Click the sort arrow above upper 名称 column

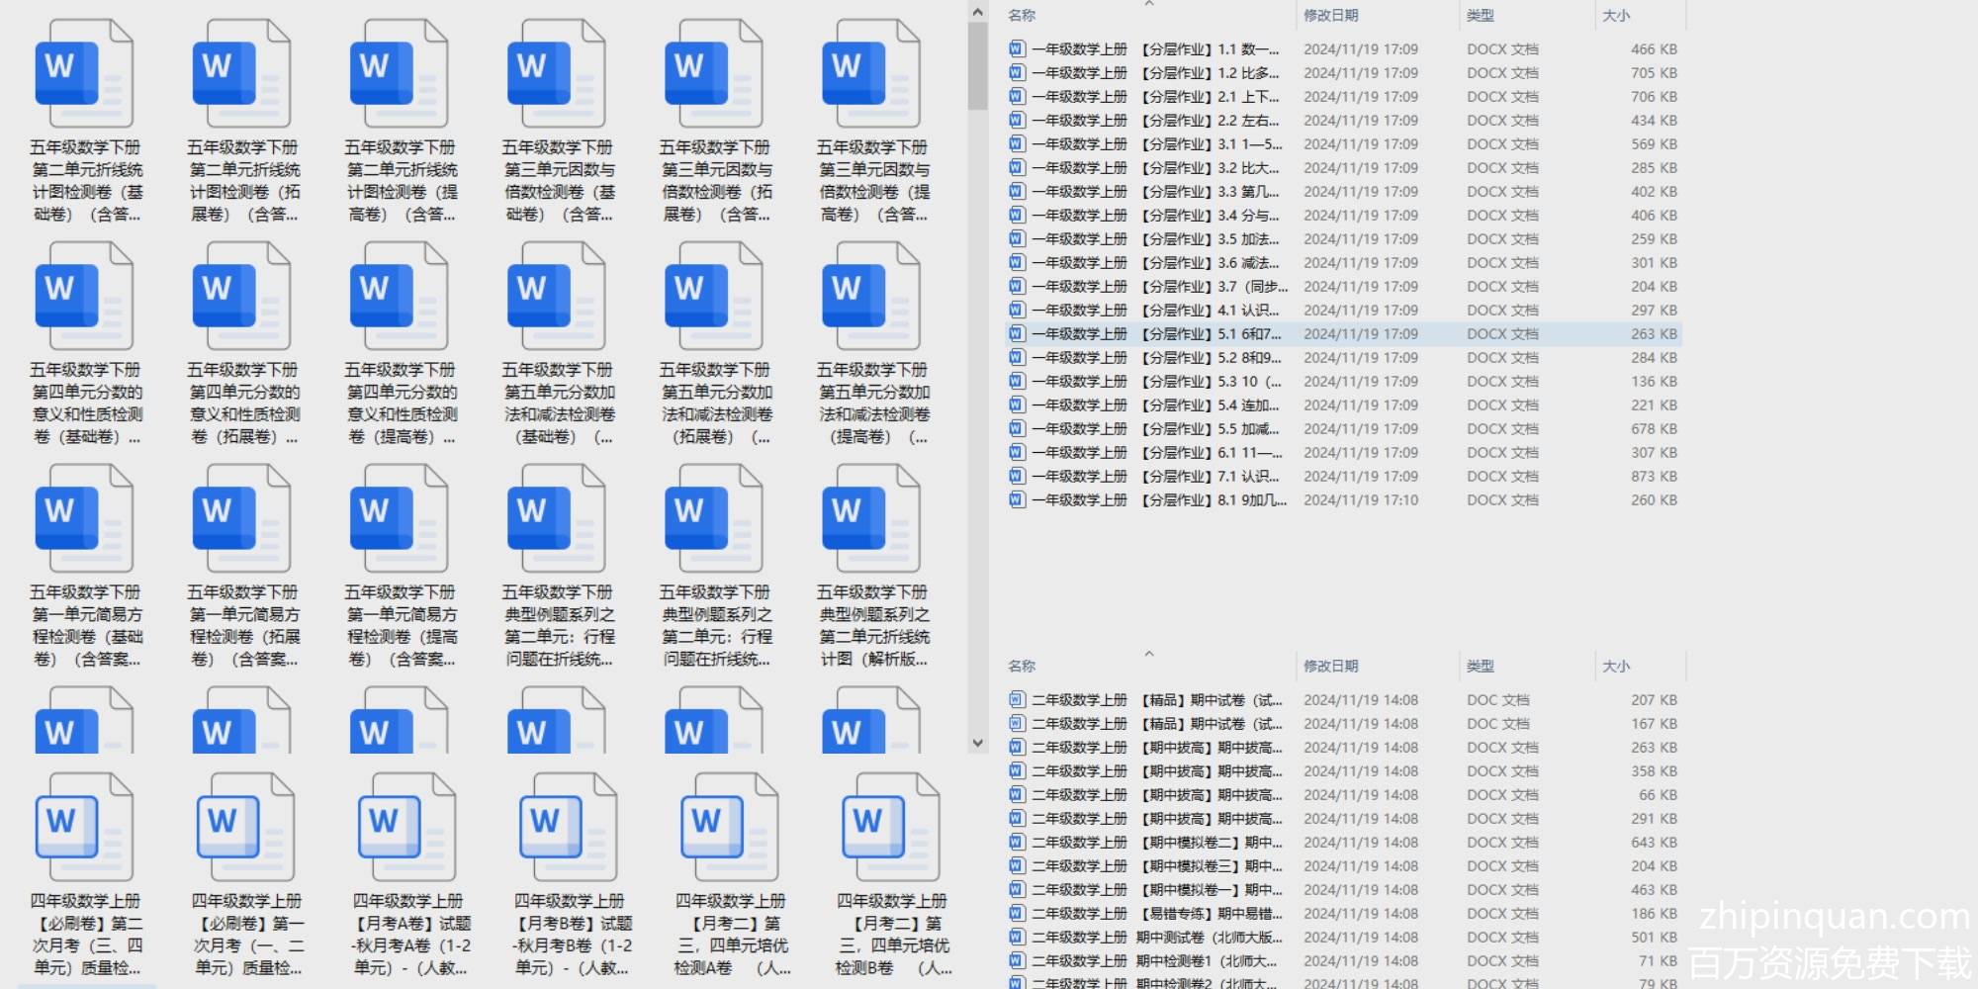pyautogui.click(x=1149, y=4)
